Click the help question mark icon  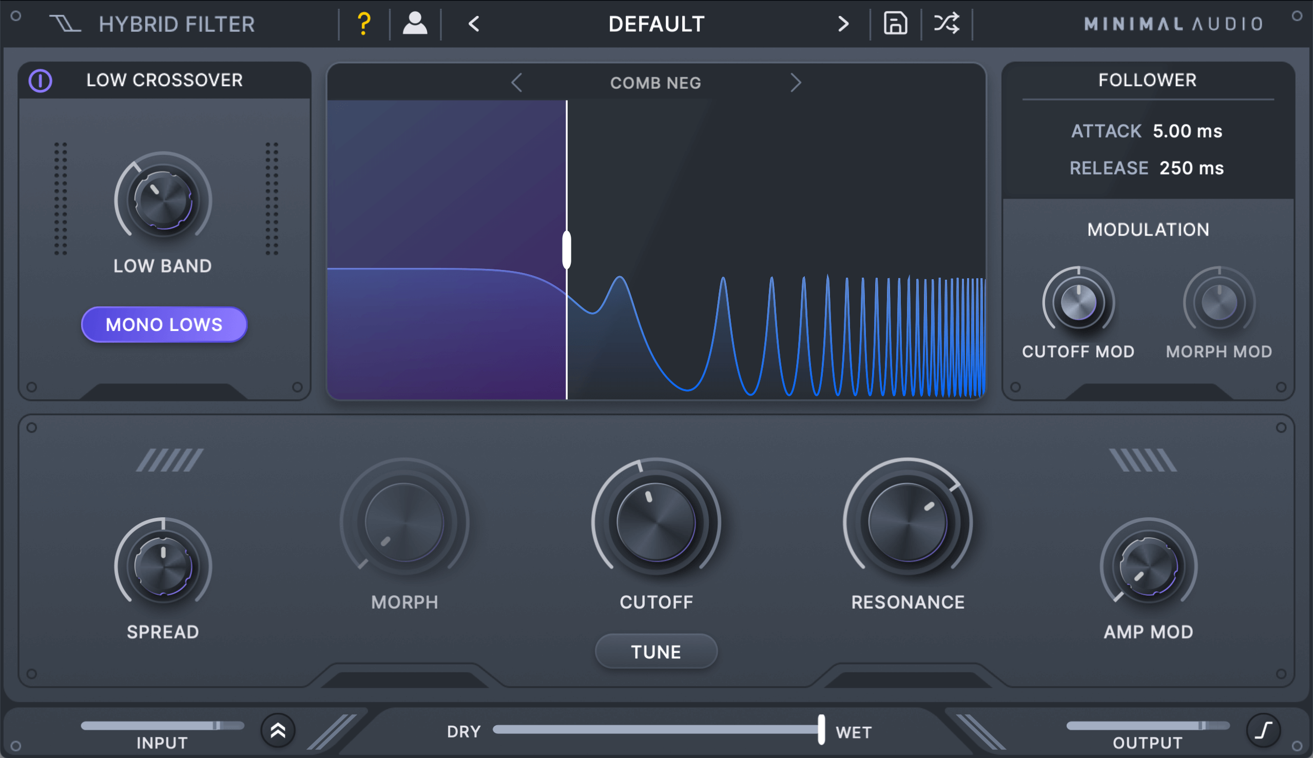click(x=364, y=24)
